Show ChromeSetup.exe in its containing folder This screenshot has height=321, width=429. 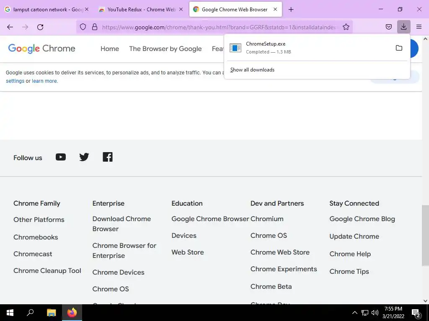[x=399, y=48]
